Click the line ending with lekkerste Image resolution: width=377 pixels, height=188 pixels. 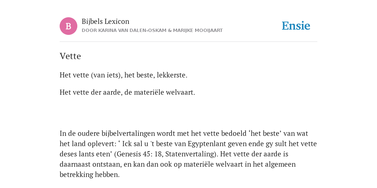point(123,75)
